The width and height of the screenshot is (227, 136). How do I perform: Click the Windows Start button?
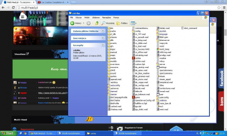9,133
